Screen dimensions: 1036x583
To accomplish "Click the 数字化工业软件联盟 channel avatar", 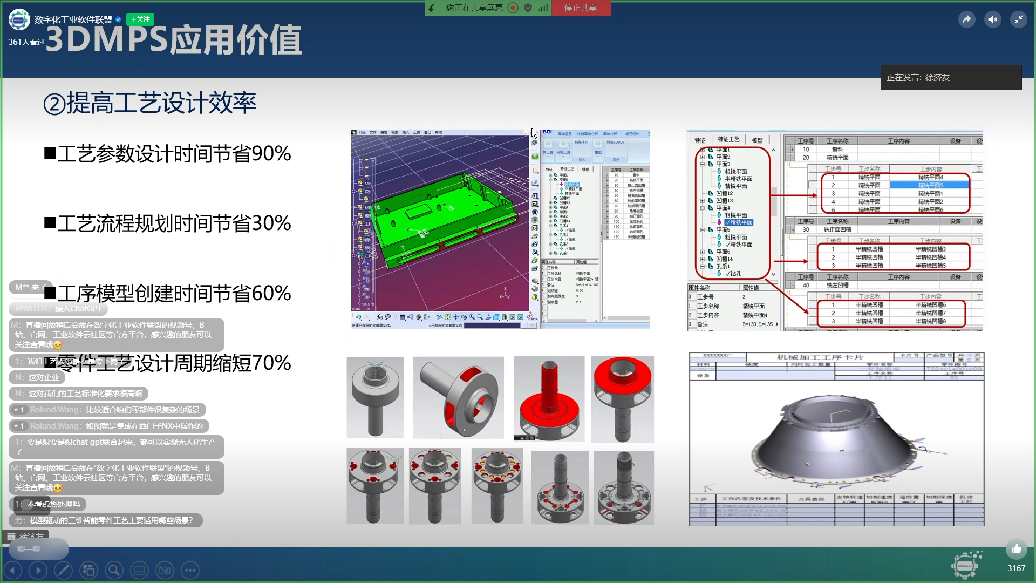I will pyautogui.click(x=19, y=19).
